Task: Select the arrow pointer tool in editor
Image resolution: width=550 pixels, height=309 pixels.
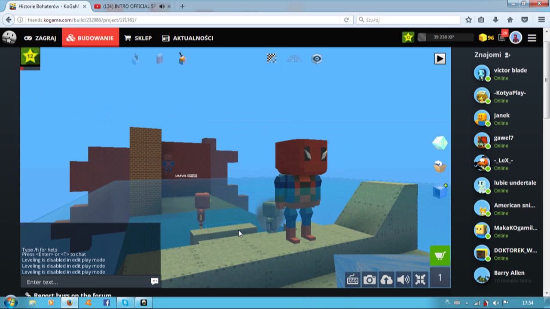Action: 136,59
